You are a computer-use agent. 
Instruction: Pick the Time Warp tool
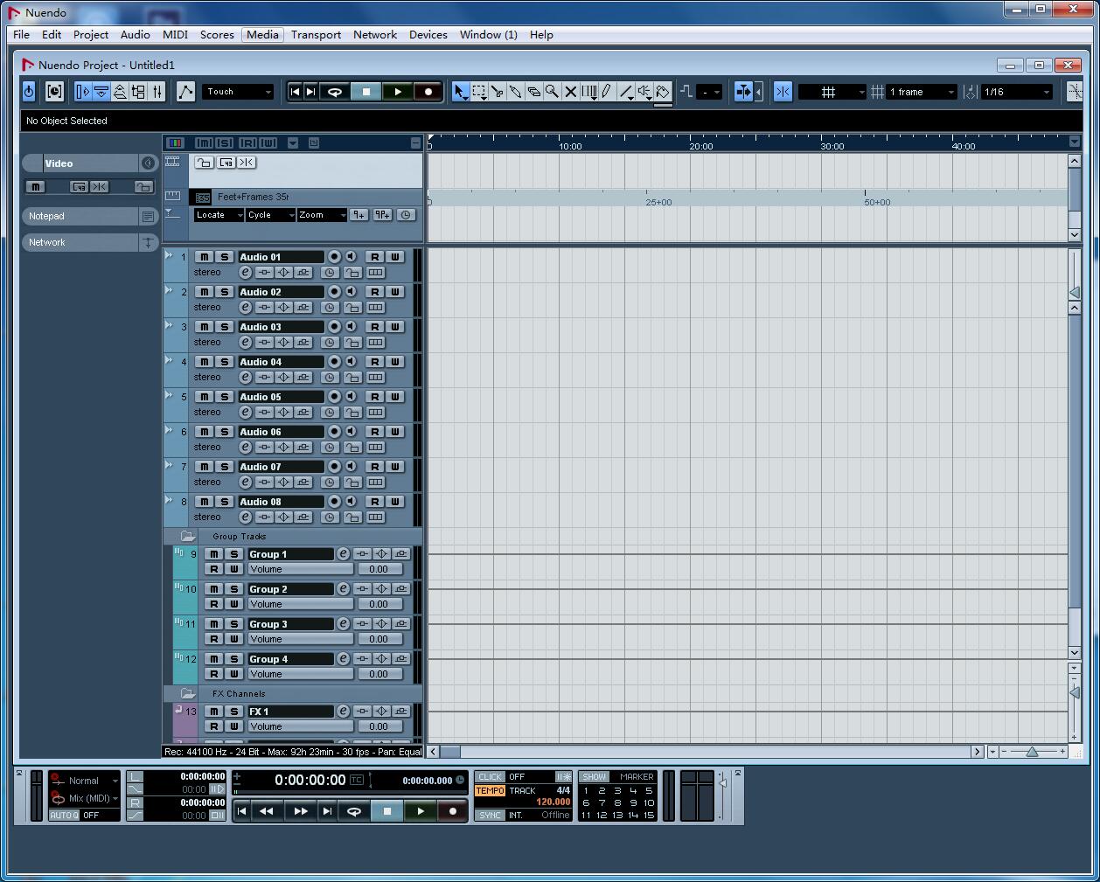click(x=588, y=92)
